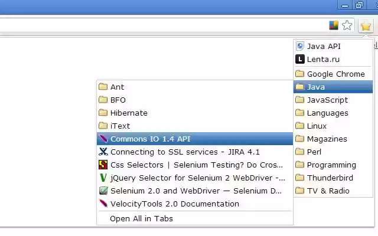Image resolution: width=378 pixels, height=236 pixels.
Task: Open the Java API bookmark
Action: coord(333,46)
